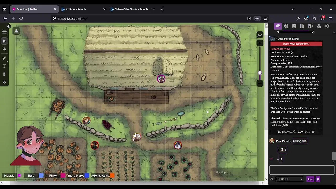This screenshot has width=336, height=189.
Task: Open the 'As: Hip Hopip' speaker dropdown
Action: pyautogui.click(x=290, y=179)
